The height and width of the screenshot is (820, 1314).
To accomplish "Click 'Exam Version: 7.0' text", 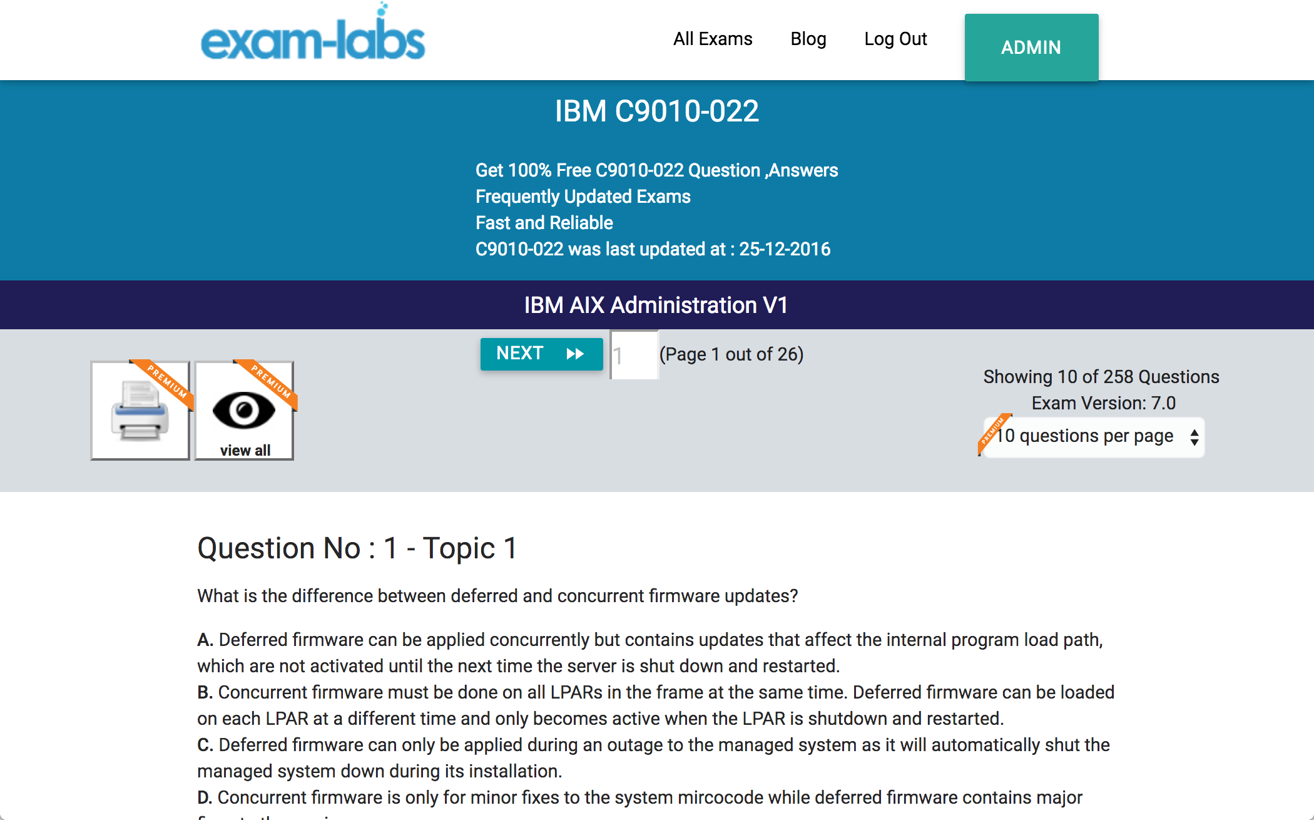I will 1104,403.
